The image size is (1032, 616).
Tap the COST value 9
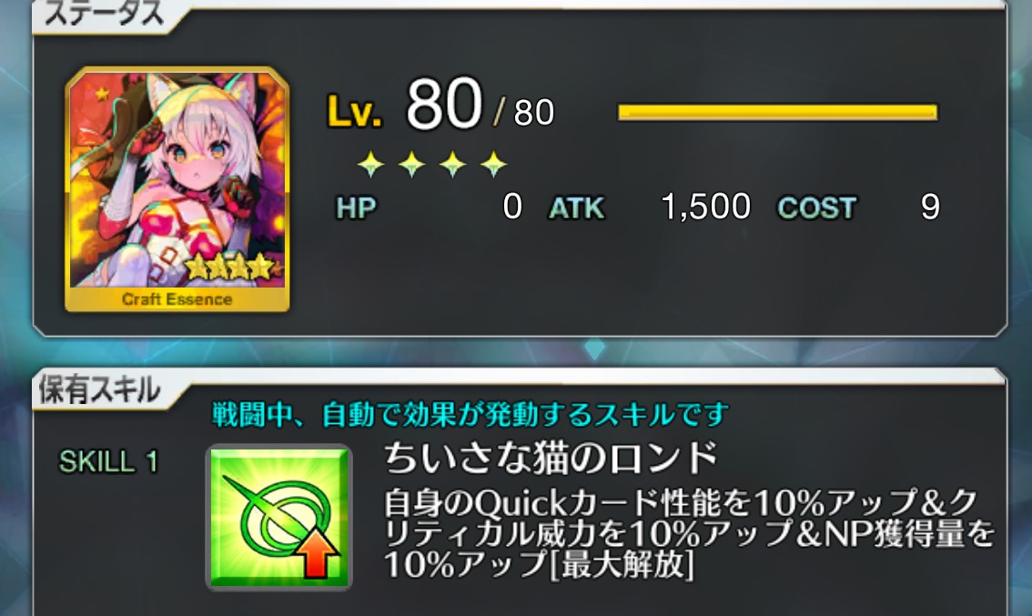click(x=930, y=207)
